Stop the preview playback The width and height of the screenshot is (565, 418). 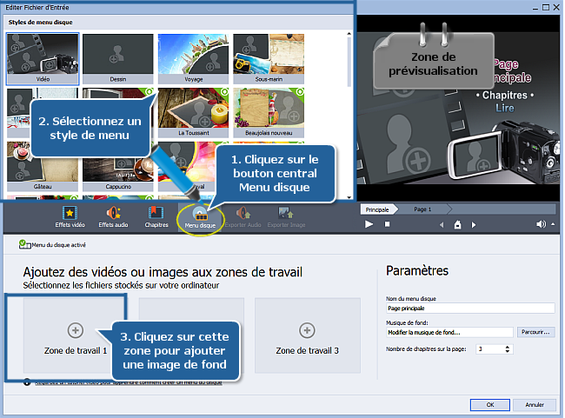(387, 224)
